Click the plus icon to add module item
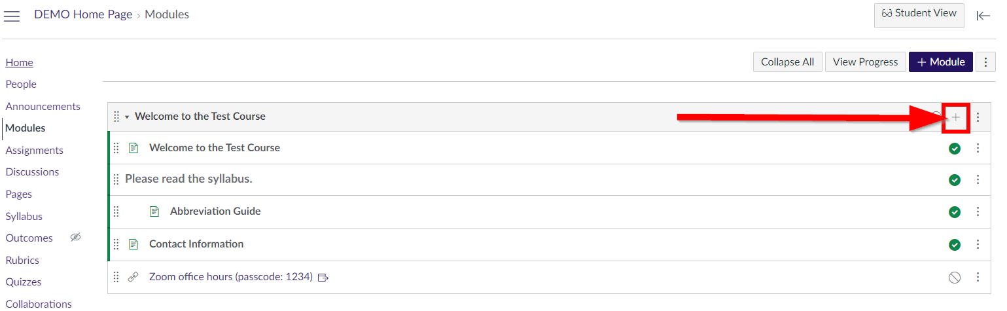This screenshot has width=1007, height=311. 956,117
